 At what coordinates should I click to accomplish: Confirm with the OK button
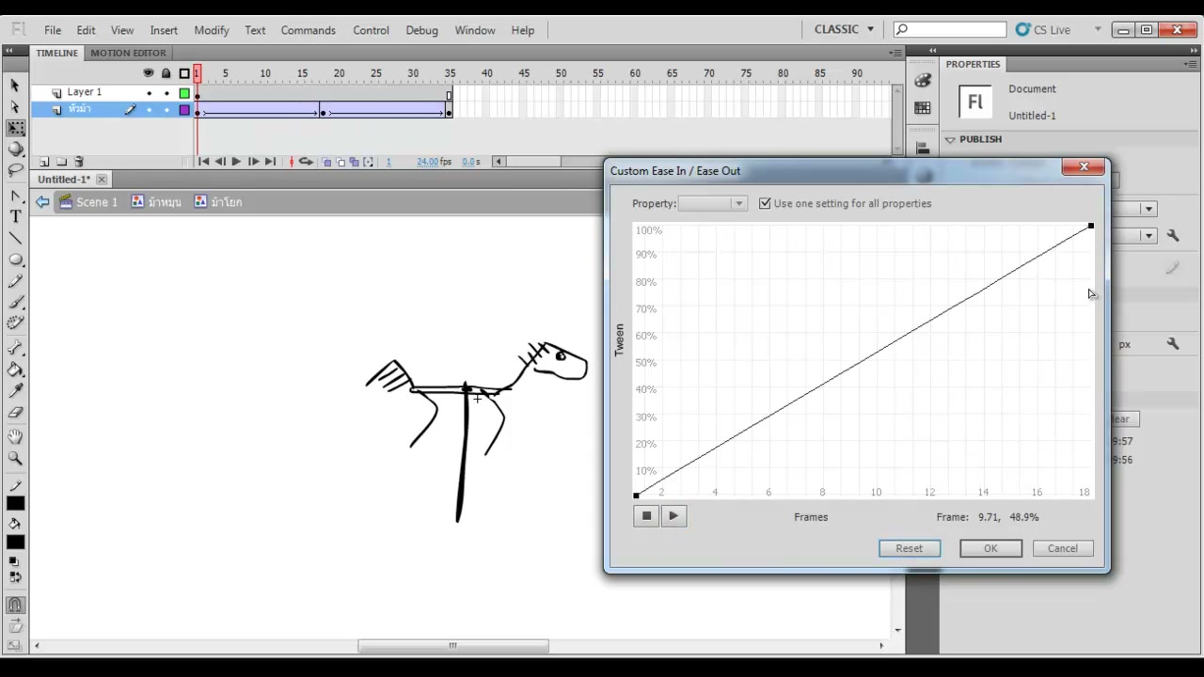pos(990,548)
